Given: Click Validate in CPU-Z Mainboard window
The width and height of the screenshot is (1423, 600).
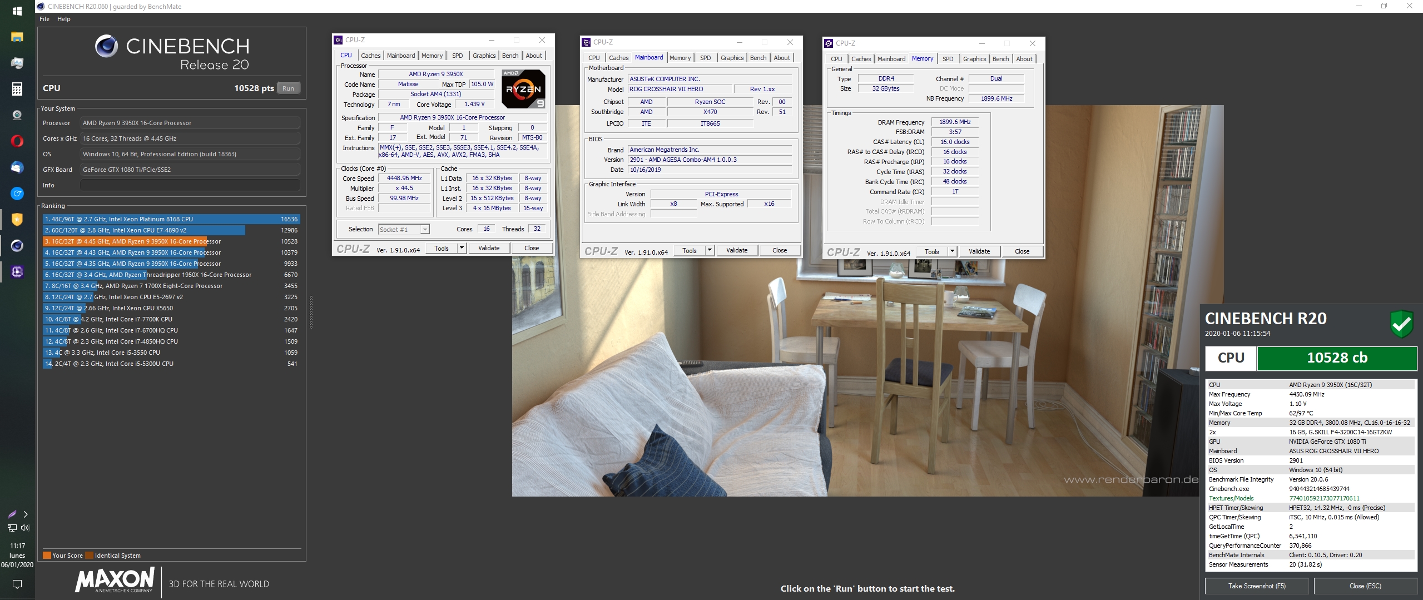Looking at the screenshot, I should point(737,250).
